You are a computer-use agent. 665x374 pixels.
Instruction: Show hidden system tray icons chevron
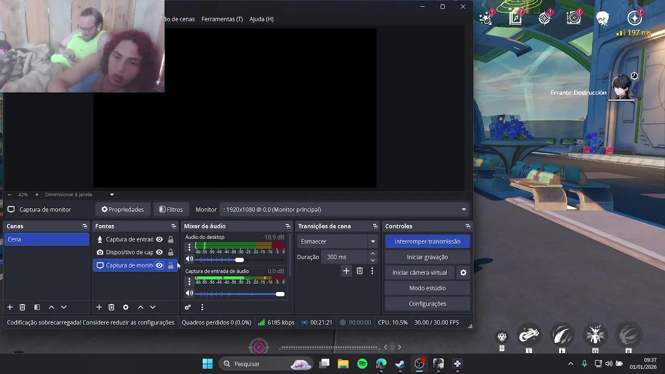[x=570, y=364]
